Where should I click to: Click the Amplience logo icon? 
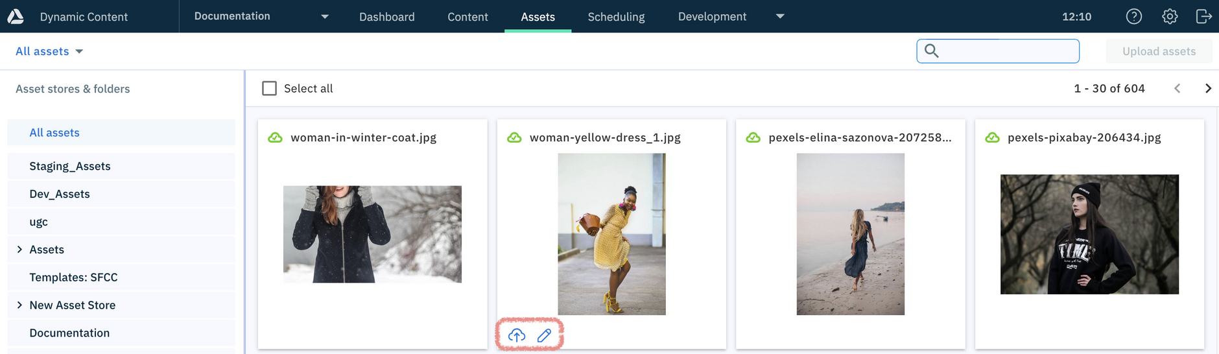point(16,16)
